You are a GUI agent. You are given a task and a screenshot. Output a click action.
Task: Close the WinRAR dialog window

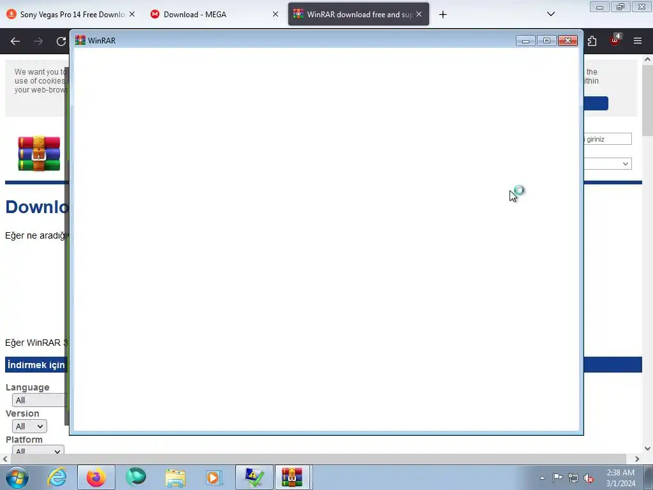coord(568,40)
